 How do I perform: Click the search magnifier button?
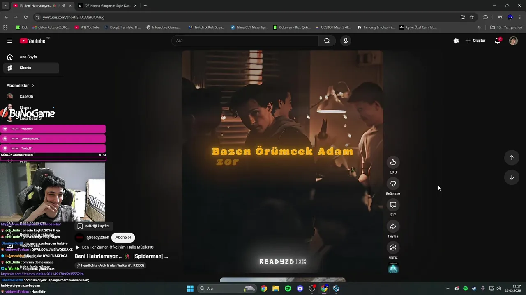pos(327,41)
